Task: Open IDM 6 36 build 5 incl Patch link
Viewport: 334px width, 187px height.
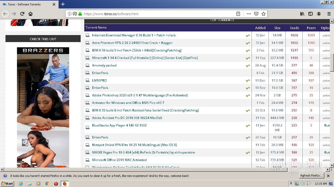Action: pyautogui.click(x=137, y=50)
